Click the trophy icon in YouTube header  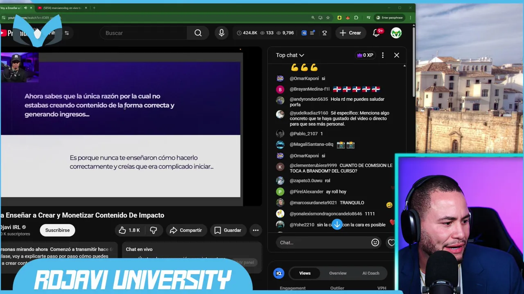tap(325, 33)
